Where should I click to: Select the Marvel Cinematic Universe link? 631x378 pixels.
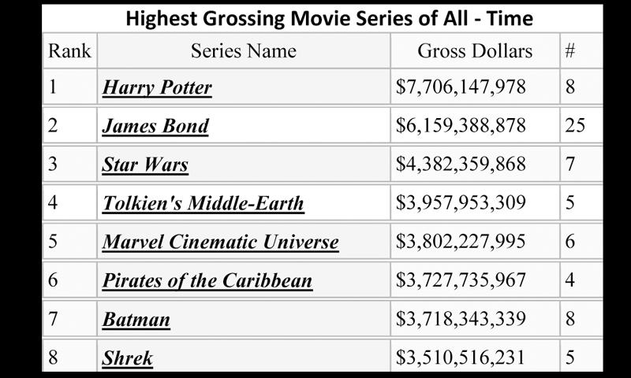pos(221,242)
